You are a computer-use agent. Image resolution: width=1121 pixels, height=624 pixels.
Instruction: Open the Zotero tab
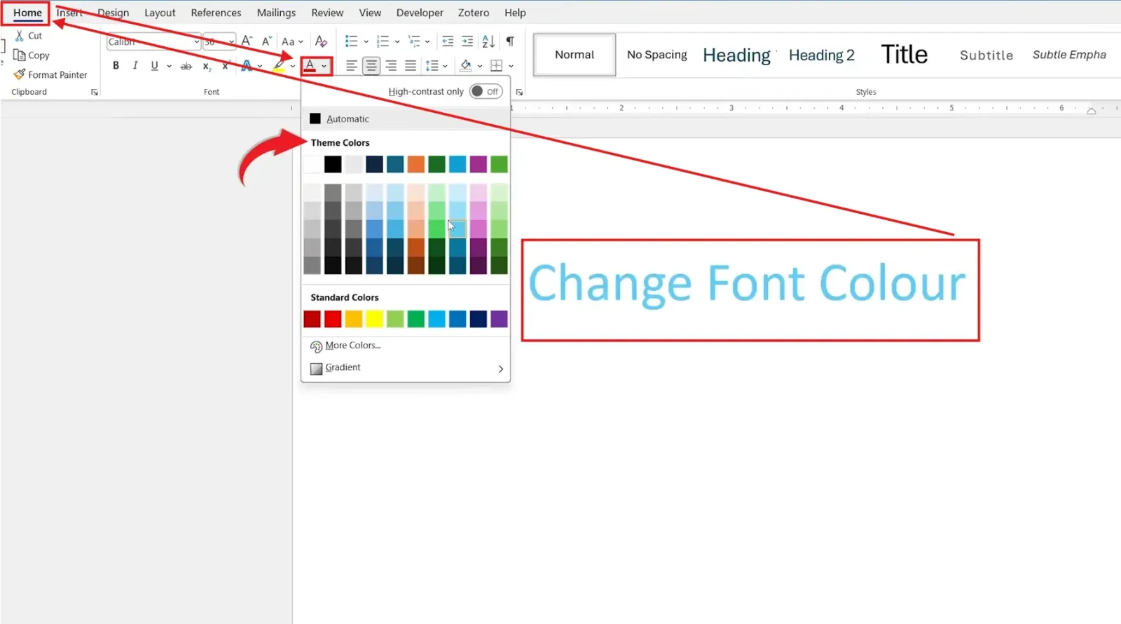click(x=474, y=13)
